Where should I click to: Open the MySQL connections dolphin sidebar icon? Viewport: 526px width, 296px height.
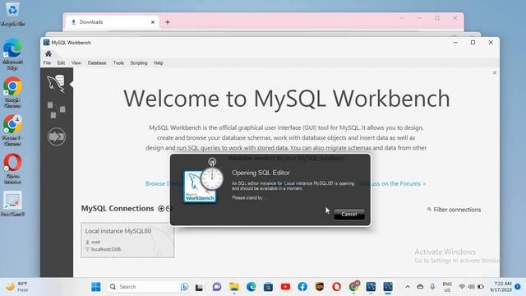(x=56, y=83)
